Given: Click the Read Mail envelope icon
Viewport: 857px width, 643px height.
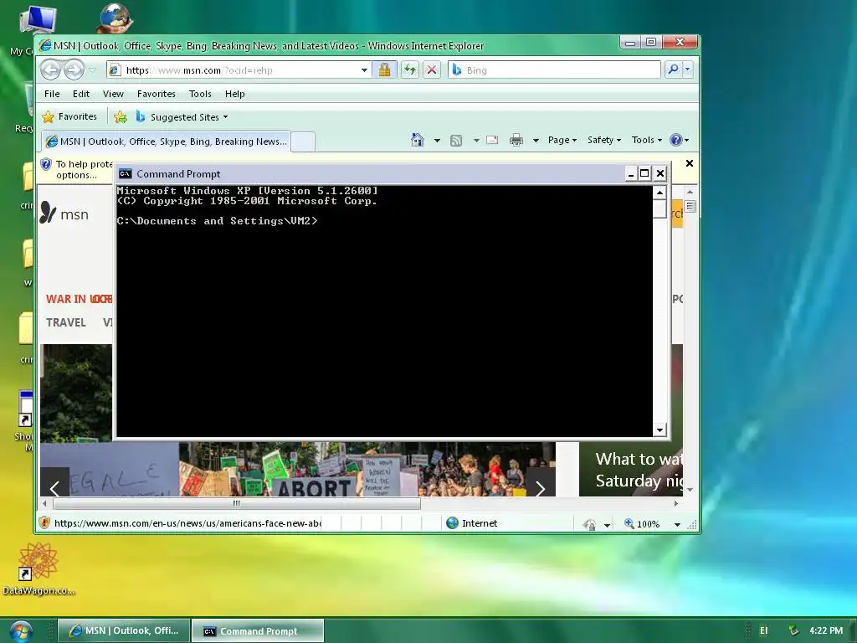Looking at the screenshot, I should [x=492, y=140].
